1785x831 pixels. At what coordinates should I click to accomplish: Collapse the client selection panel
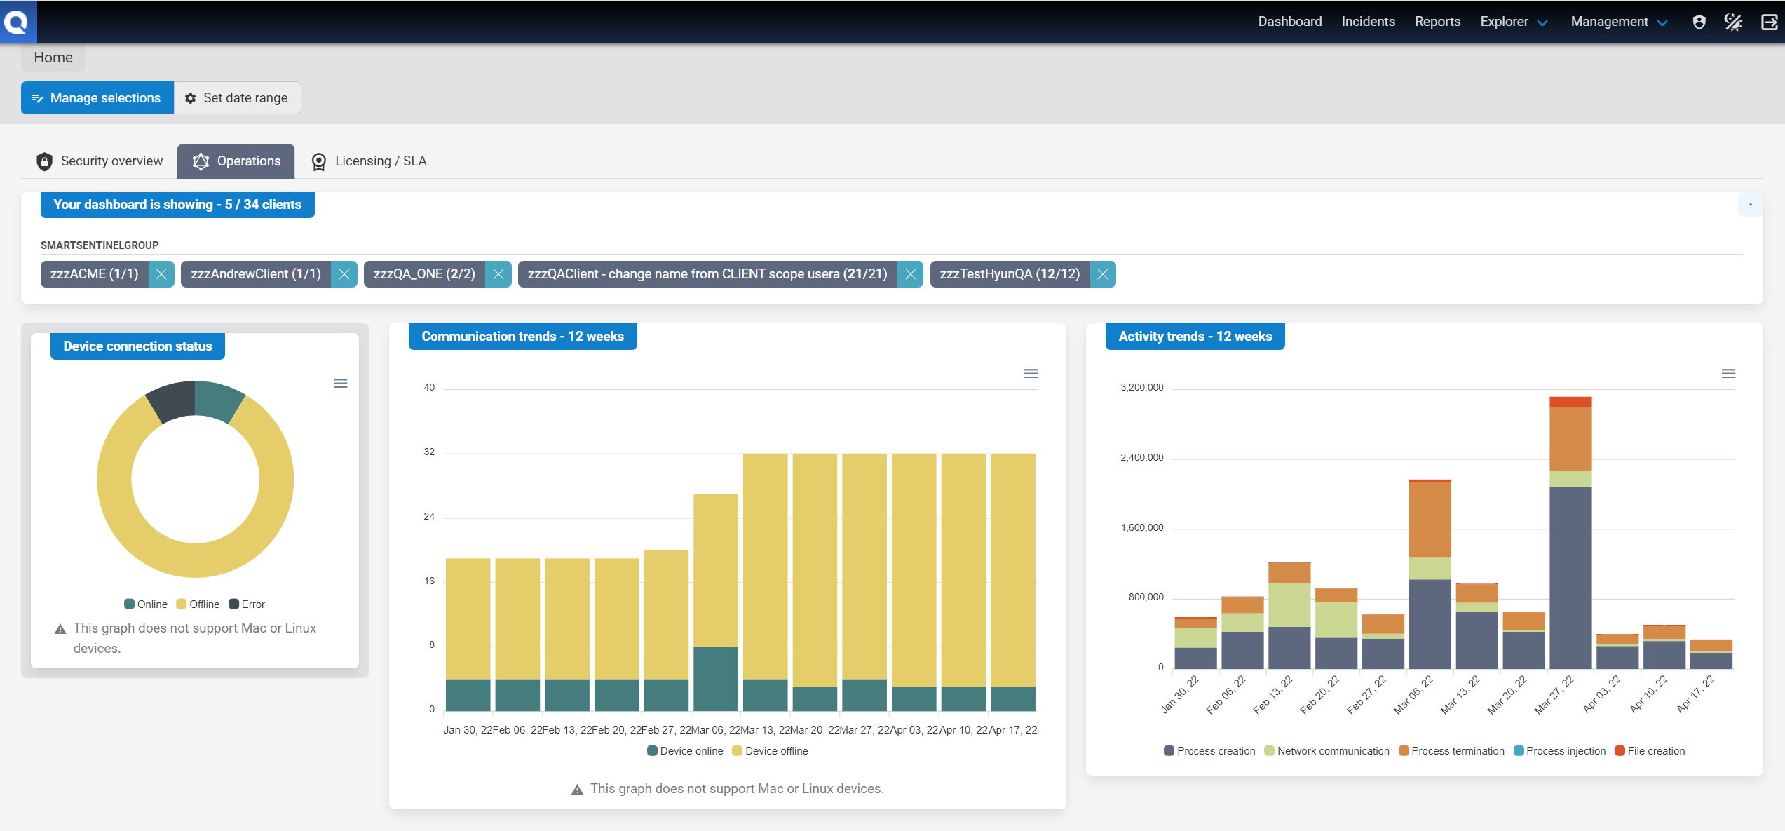(1750, 205)
